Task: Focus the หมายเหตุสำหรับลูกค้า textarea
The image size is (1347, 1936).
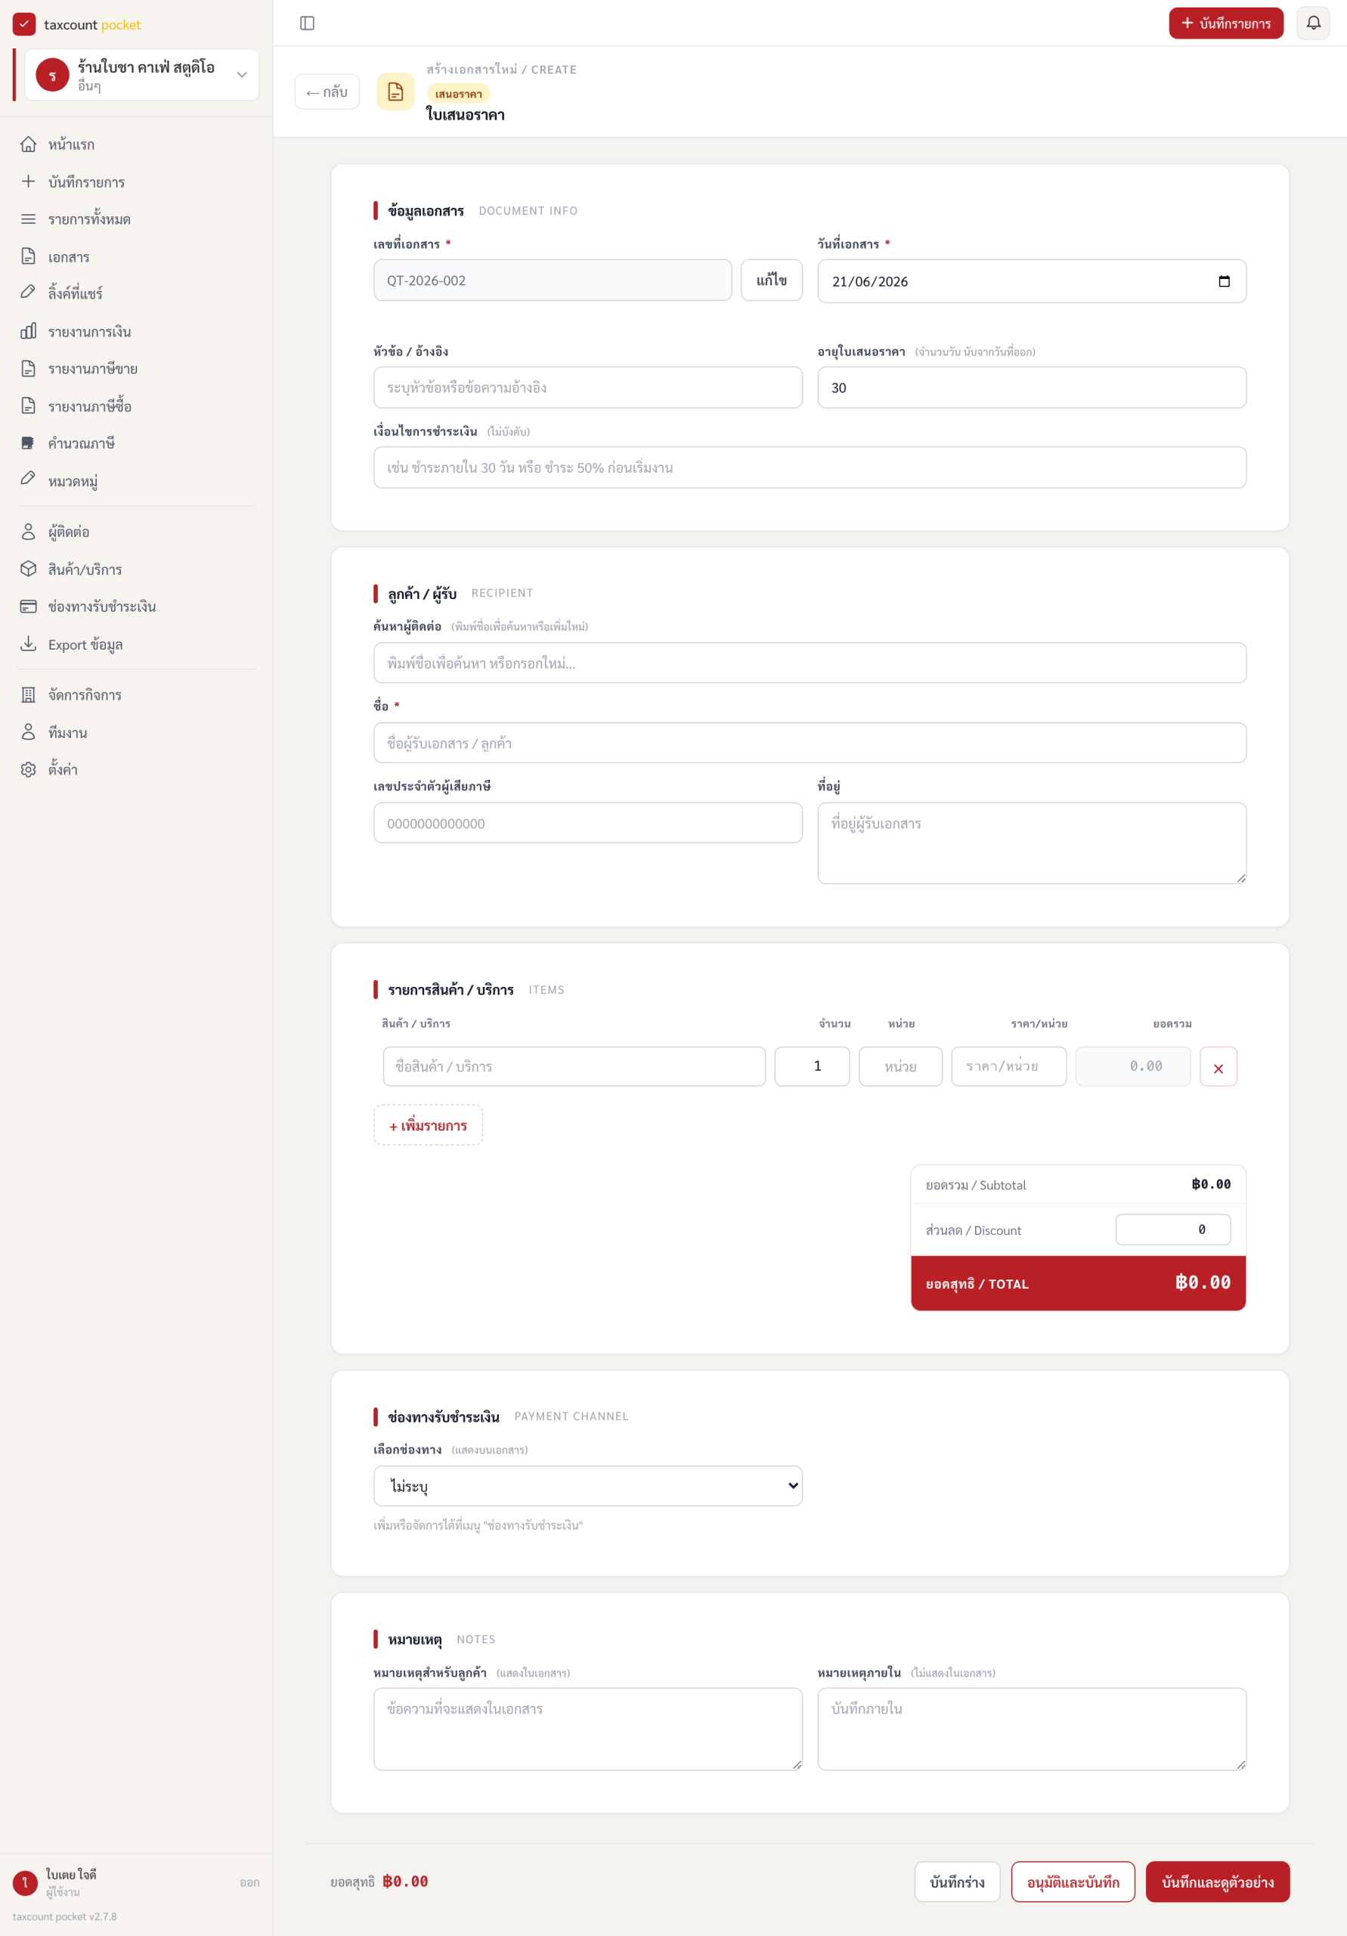Action: (587, 1729)
